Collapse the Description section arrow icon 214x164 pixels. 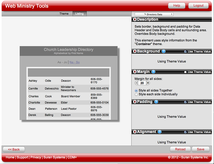point(135,20)
